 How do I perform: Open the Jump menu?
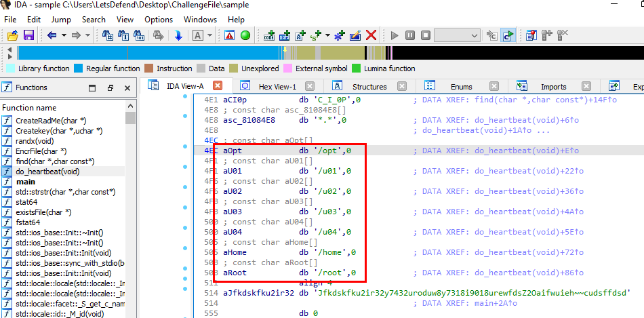tap(61, 20)
